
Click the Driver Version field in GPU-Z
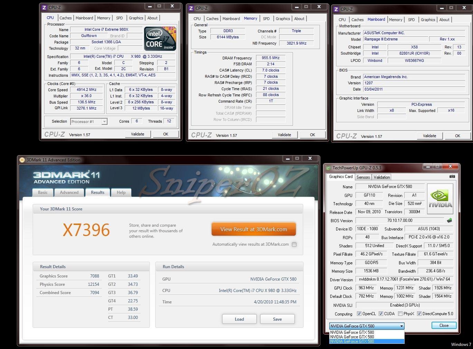(x=405, y=279)
